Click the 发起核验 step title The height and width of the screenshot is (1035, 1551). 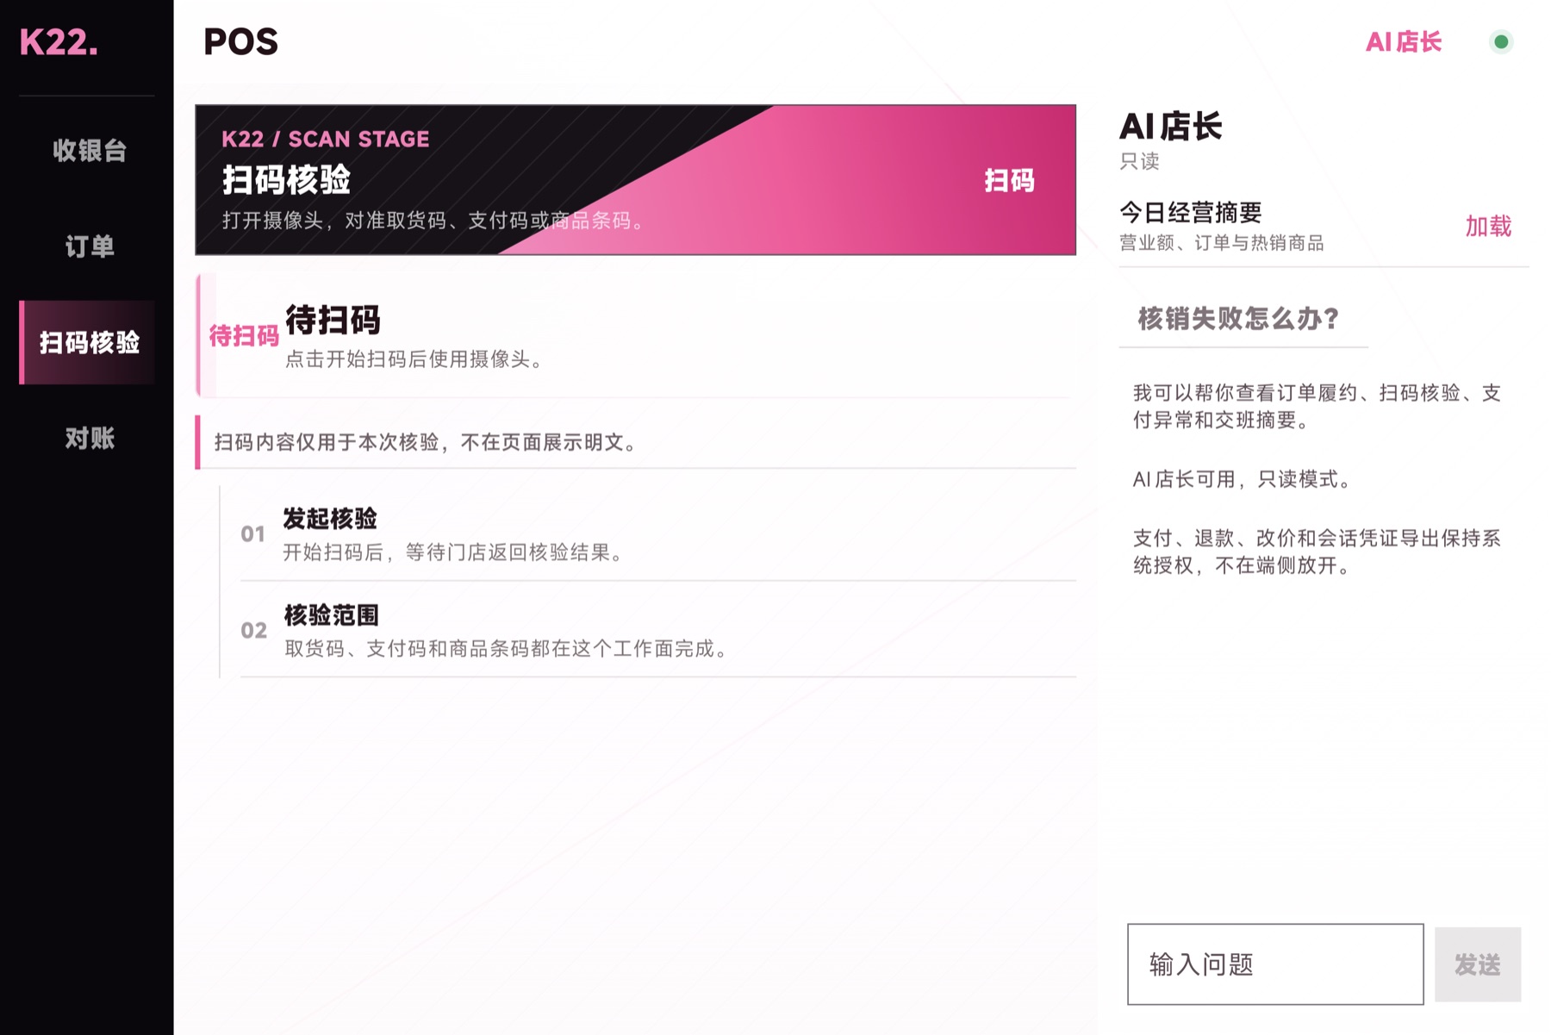330,519
